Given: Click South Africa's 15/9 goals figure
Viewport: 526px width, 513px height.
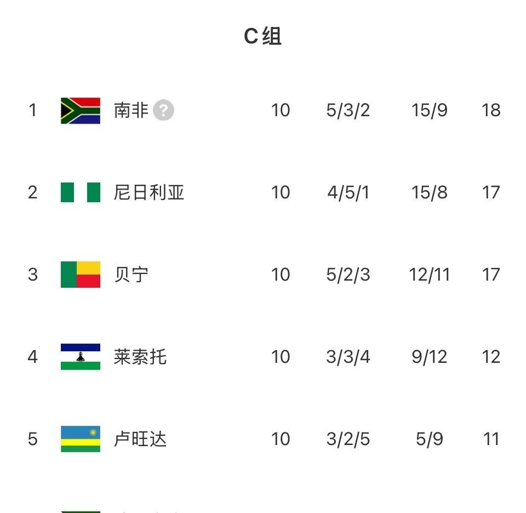Looking at the screenshot, I should pyautogui.click(x=429, y=110).
